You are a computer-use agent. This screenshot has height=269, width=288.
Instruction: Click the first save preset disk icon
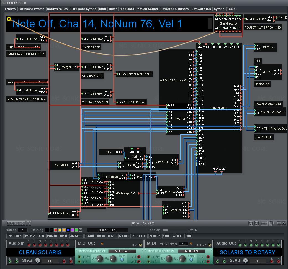251,223
